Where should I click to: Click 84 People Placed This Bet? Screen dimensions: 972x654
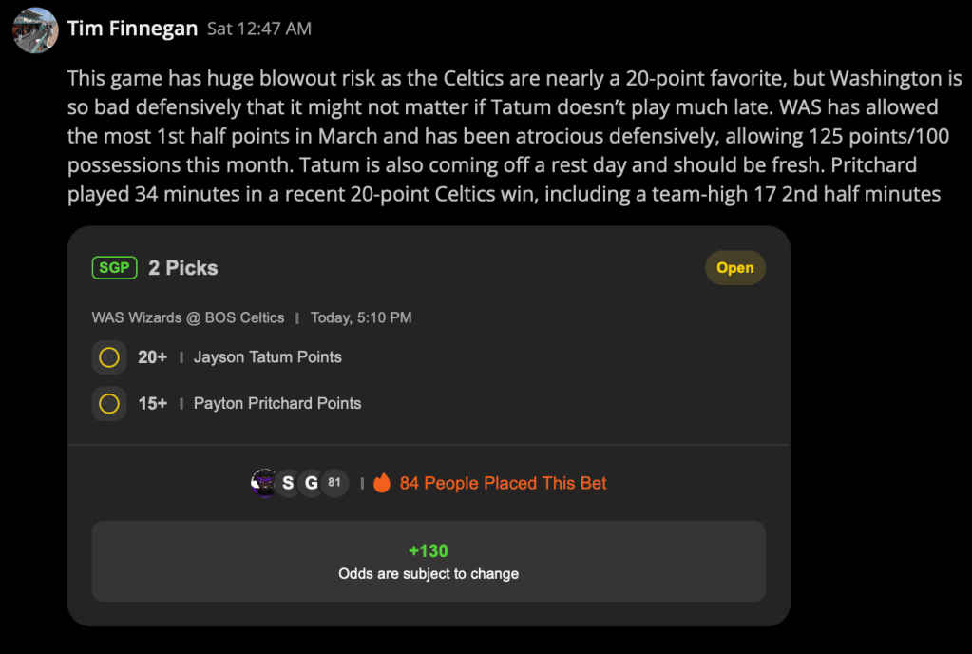503,483
